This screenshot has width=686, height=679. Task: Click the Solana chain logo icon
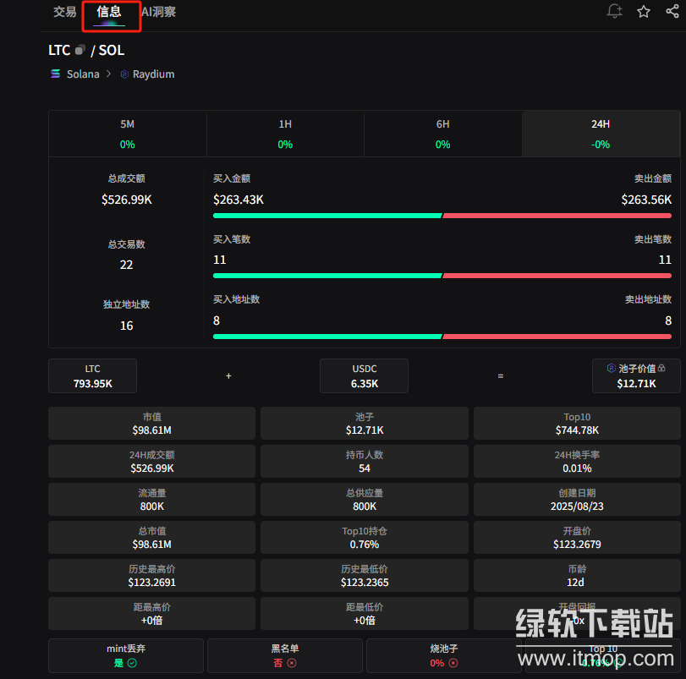point(55,74)
